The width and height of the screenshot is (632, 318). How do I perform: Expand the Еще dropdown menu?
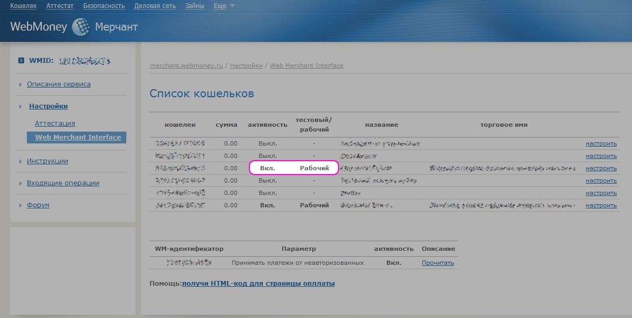(x=224, y=6)
